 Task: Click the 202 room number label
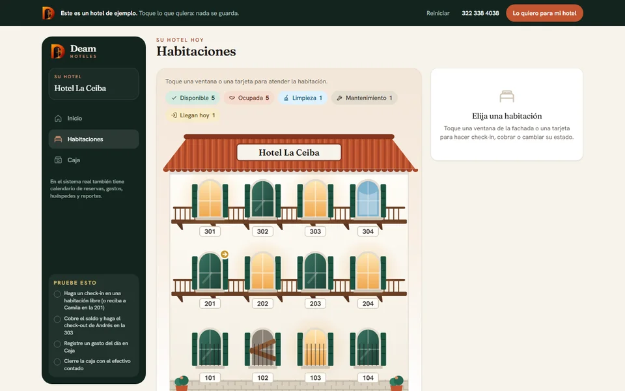[262, 304]
